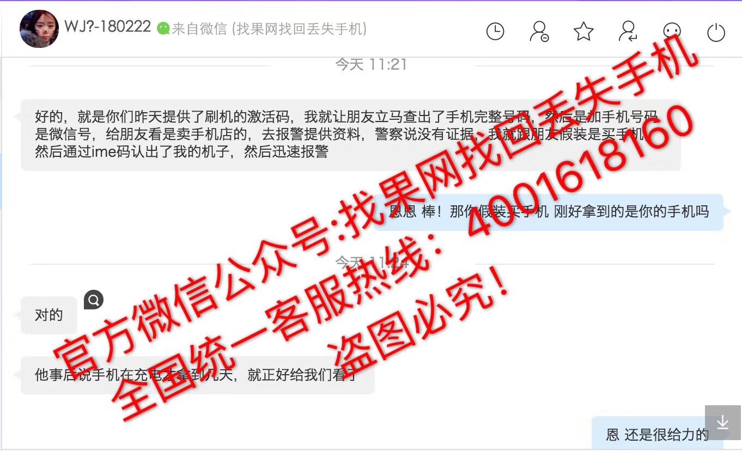The height and width of the screenshot is (451, 742).
Task: Click the second 今天 timestamp divider
Action: pos(371,263)
